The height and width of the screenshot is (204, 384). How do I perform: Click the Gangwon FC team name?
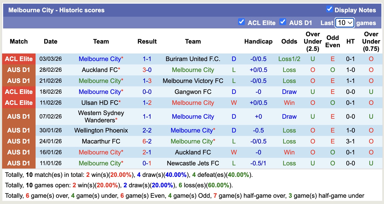[193, 92]
